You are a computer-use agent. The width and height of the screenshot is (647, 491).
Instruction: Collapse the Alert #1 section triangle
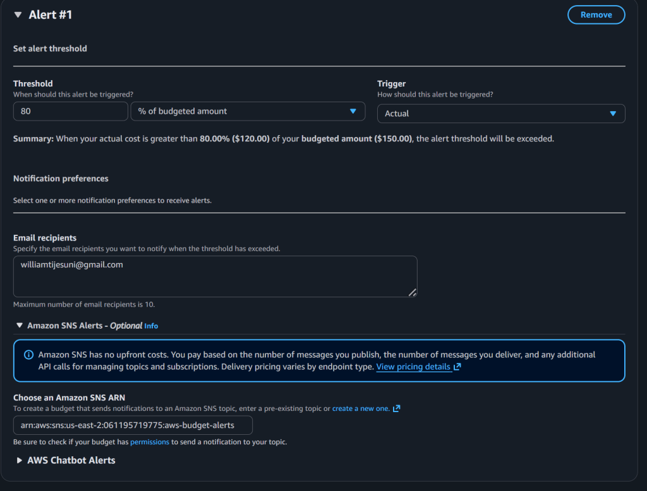click(x=18, y=15)
